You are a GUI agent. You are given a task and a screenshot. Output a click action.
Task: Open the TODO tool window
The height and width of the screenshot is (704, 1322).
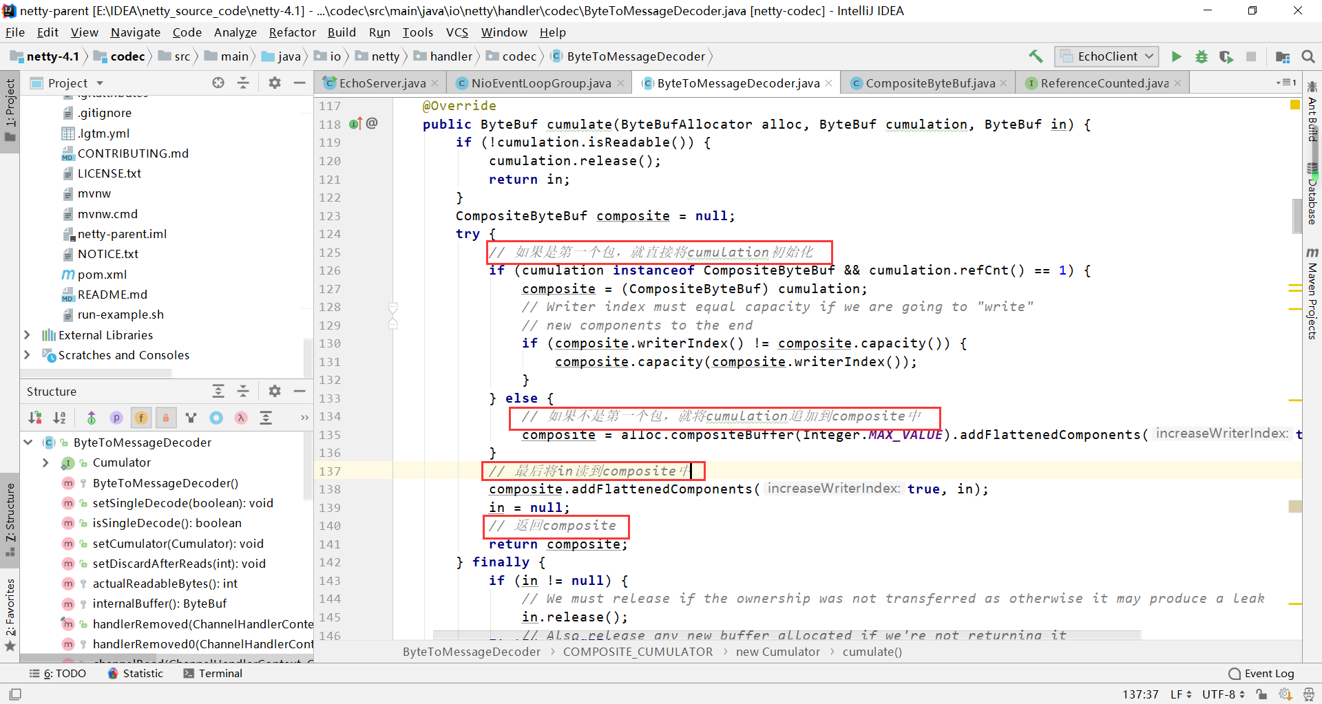point(57,673)
